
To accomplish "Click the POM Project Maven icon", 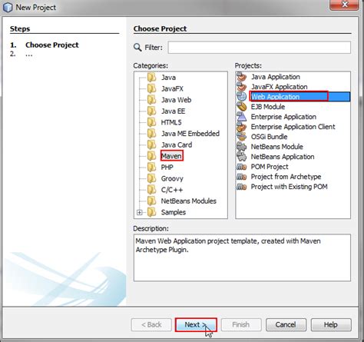I will [x=241, y=167].
